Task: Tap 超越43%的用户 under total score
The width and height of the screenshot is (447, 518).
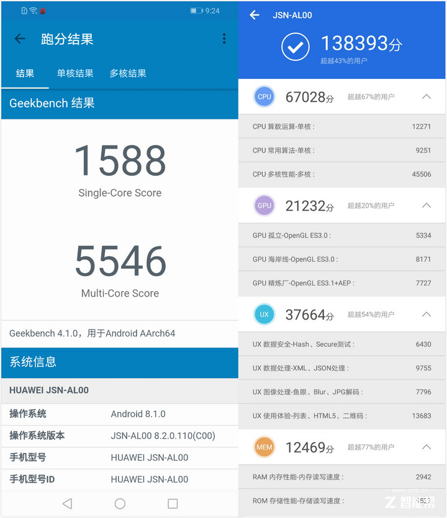Action: [344, 61]
